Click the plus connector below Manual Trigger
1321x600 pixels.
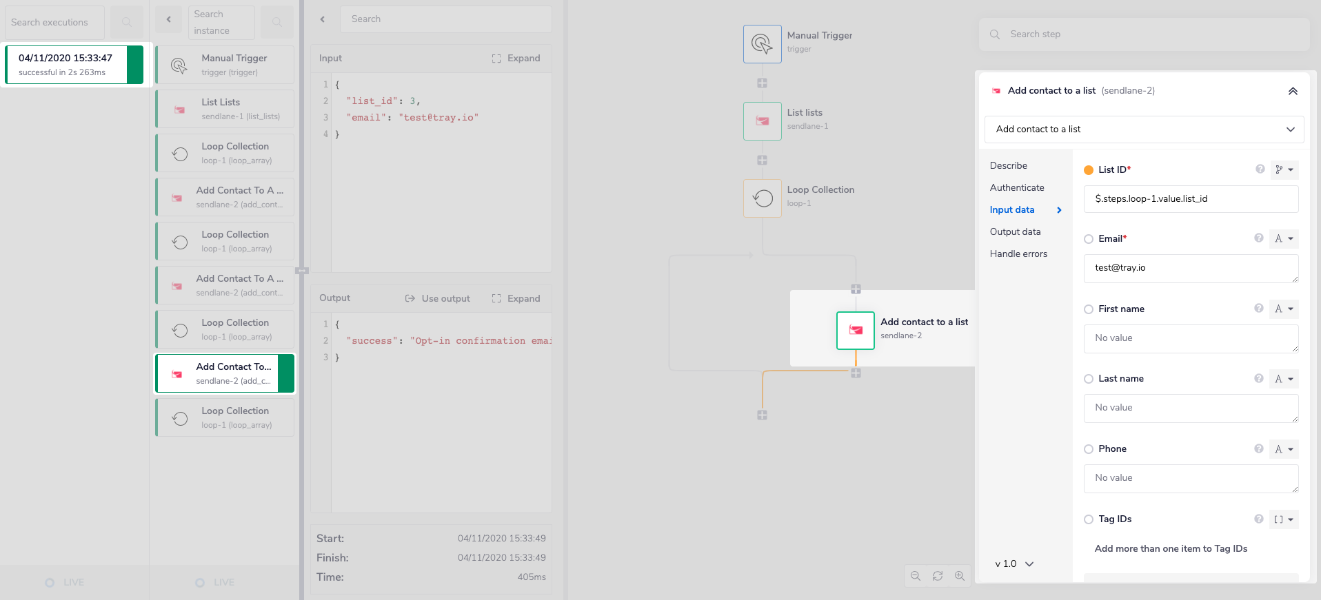(762, 83)
